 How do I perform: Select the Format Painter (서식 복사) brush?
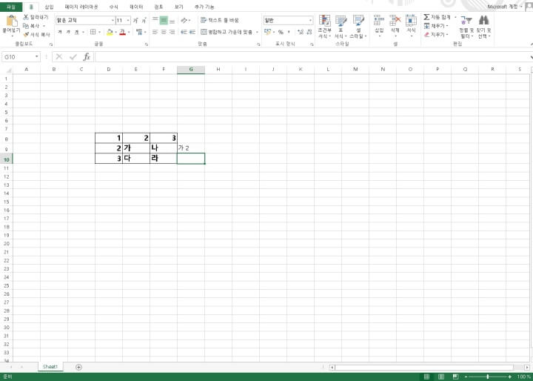point(26,35)
